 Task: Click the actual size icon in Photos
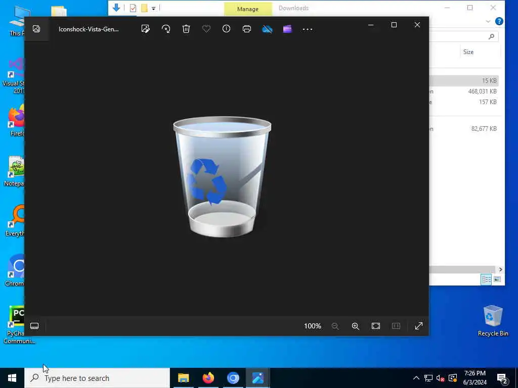396,326
